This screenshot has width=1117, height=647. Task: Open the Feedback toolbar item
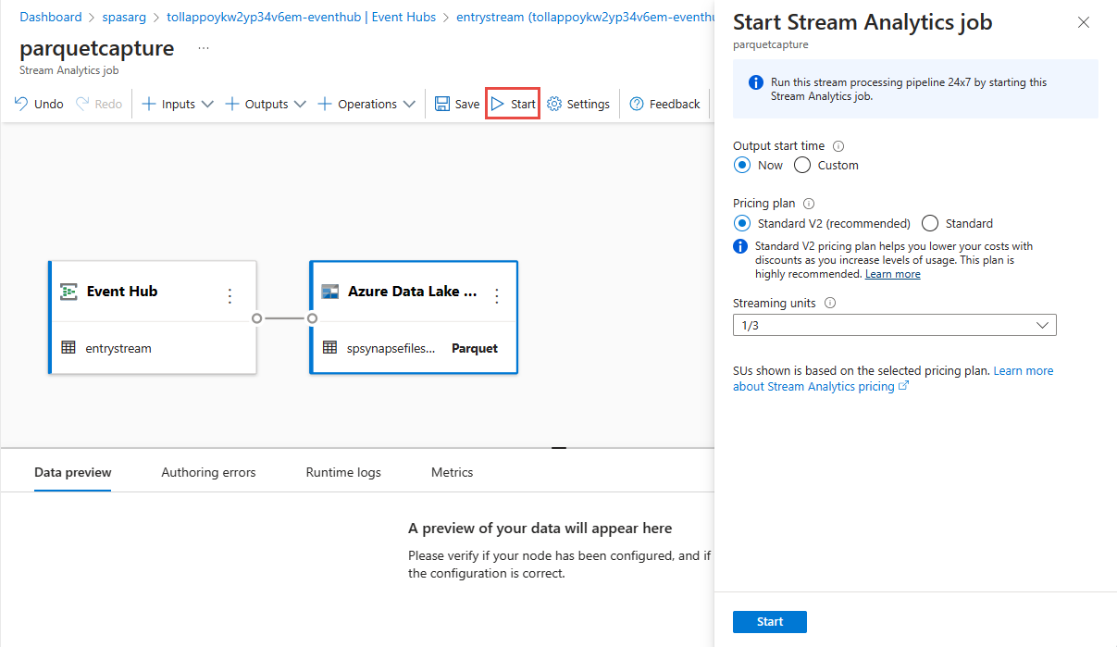664,104
